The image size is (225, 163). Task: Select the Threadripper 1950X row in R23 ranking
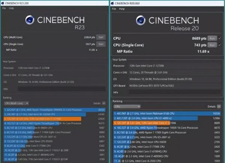click(54, 123)
